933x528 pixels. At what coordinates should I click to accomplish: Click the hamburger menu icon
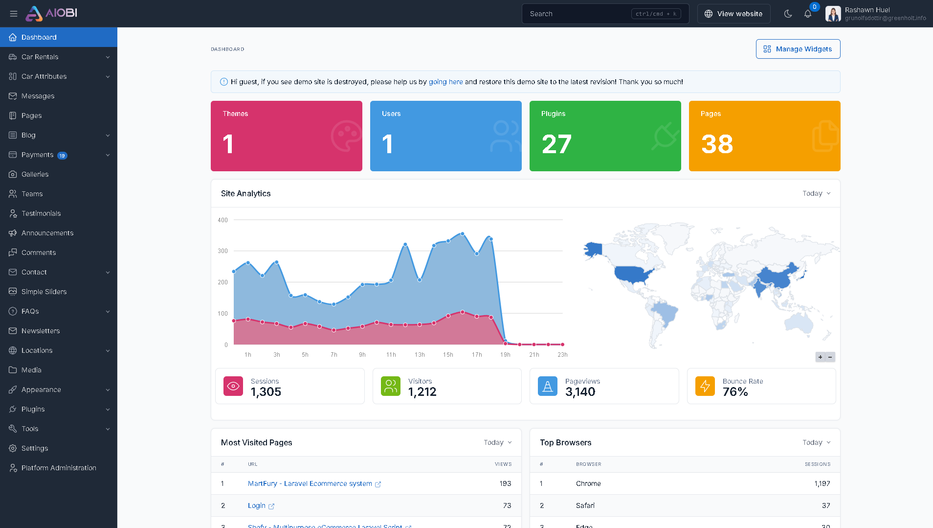click(x=14, y=14)
